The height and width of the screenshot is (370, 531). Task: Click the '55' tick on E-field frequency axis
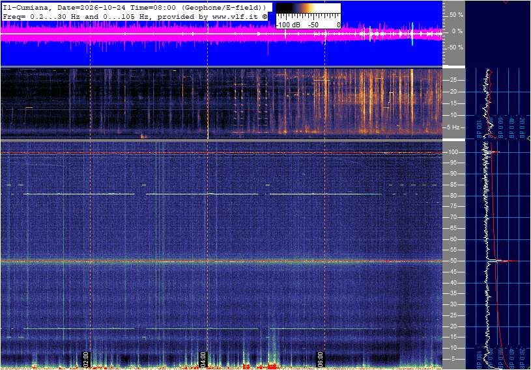tap(453, 250)
